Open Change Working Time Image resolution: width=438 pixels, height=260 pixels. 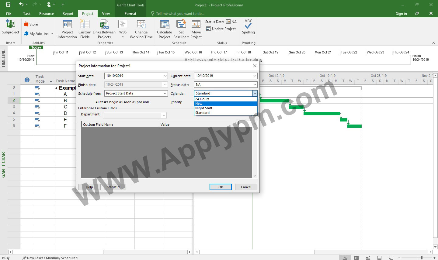[141, 29]
